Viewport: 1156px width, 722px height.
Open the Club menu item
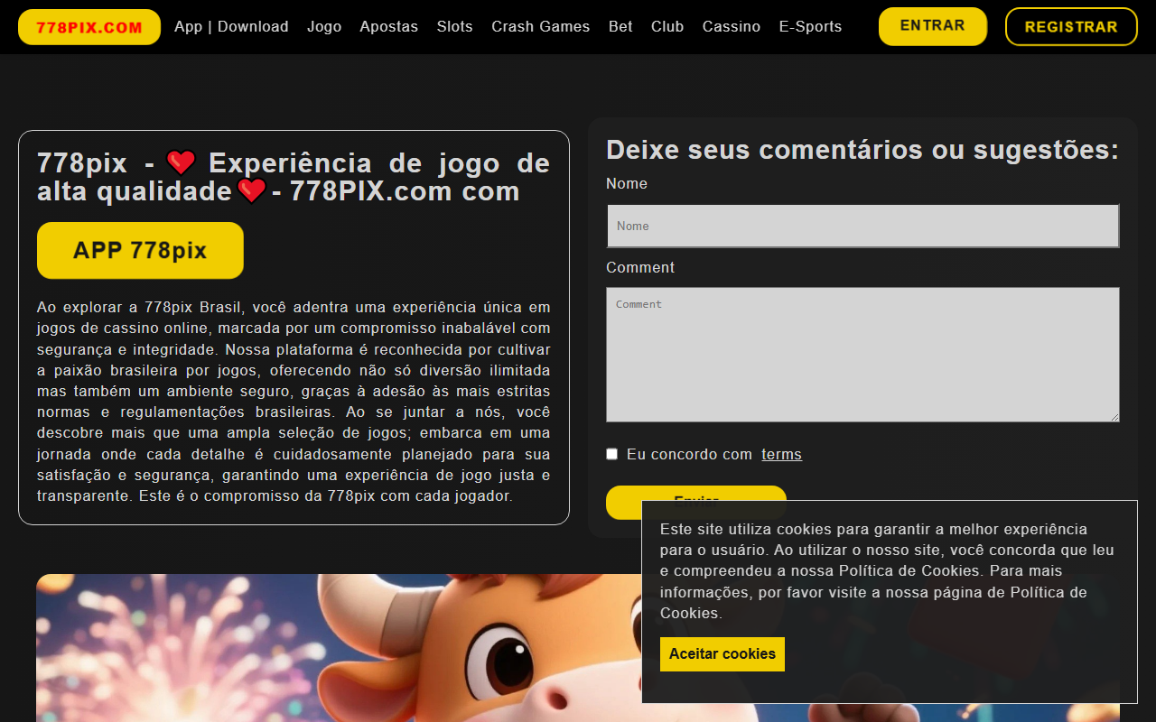point(667,27)
